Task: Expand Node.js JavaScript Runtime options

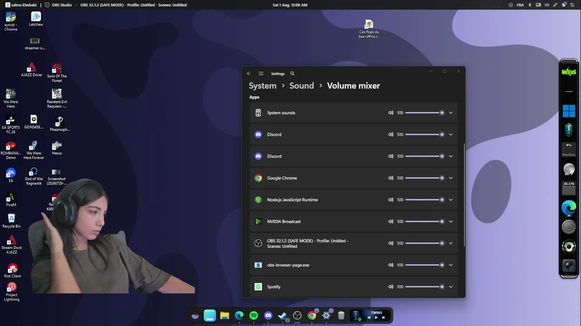Action: tap(451, 200)
